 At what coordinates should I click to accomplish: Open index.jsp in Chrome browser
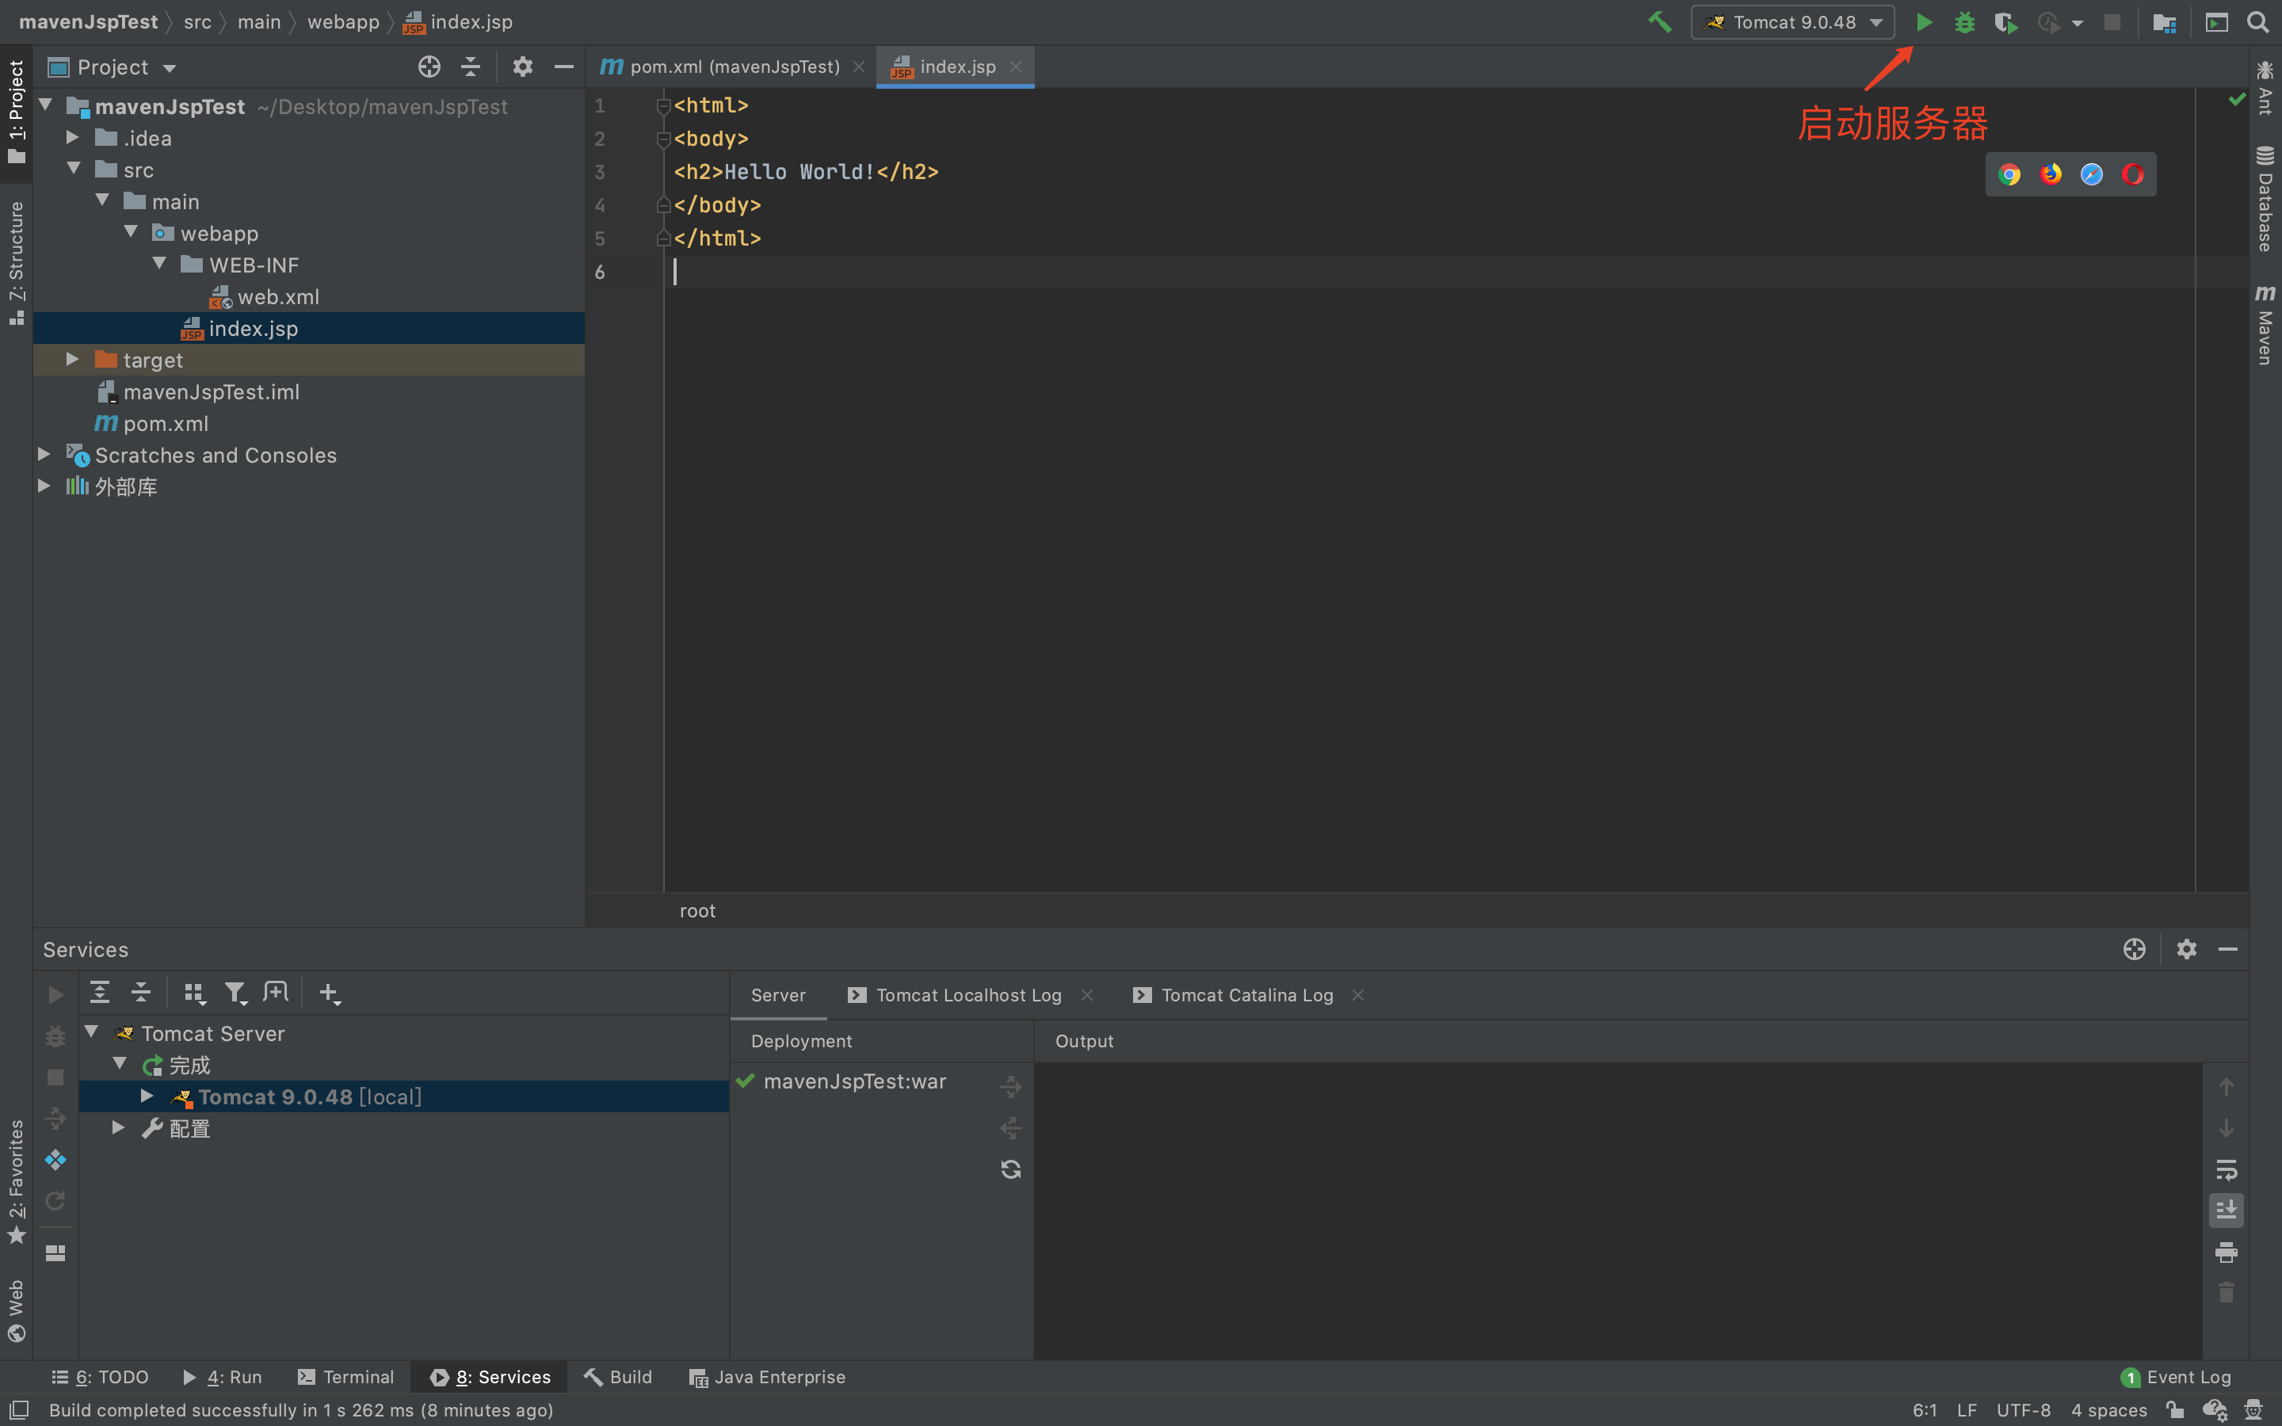click(x=2009, y=174)
